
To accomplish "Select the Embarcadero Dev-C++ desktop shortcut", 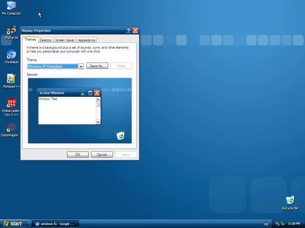I will tap(11, 107).
